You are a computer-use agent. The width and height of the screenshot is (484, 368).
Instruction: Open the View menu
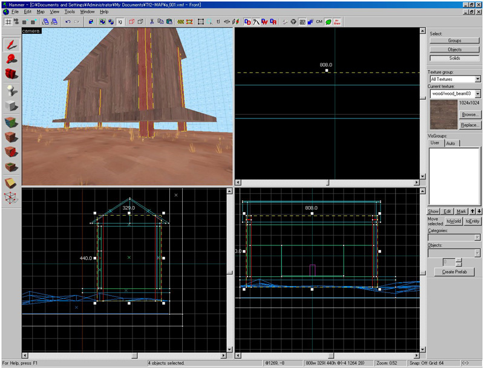click(54, 11)
